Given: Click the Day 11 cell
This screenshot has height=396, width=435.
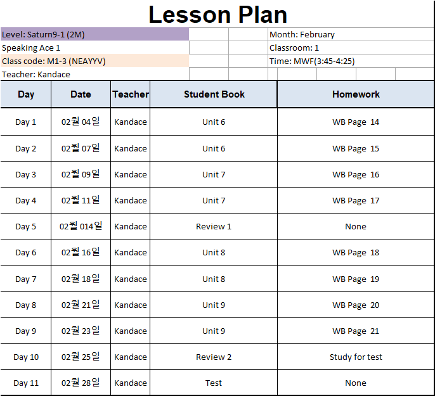Looking at the screenshot, I should (x=26, y=383).
